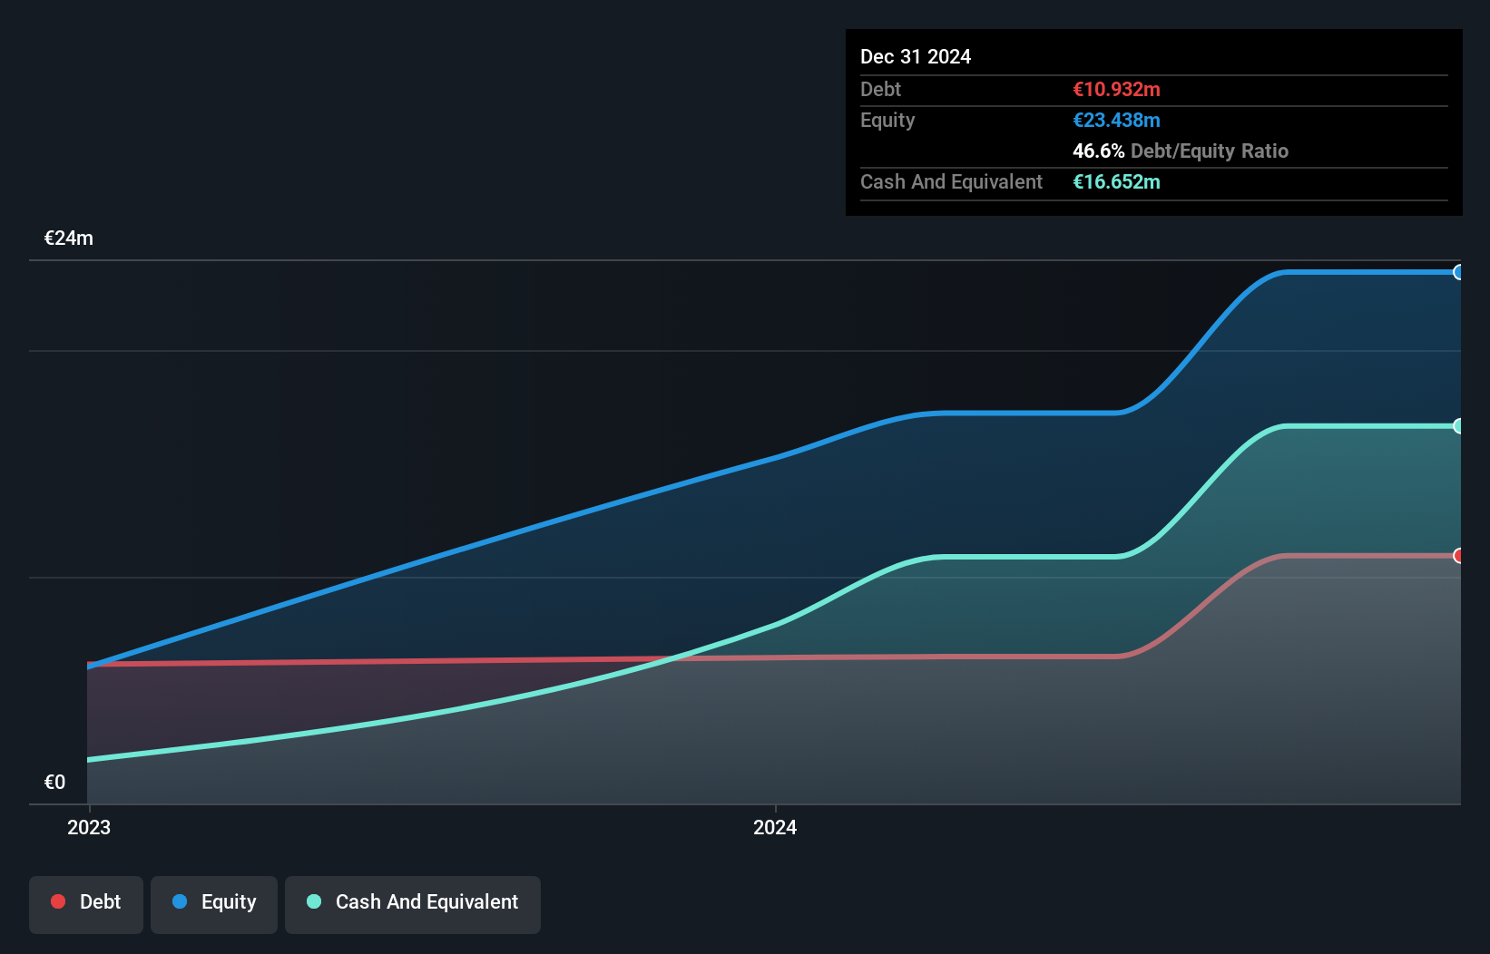The width and height of the screenshot is (1490, 954).
Task: Click the Dec 31 2024 tooltip date
Action: pyautogui.click(x=916, y=56)
